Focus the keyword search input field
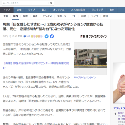Viewport: 125px width, 125px height. (x=25, y=3)
